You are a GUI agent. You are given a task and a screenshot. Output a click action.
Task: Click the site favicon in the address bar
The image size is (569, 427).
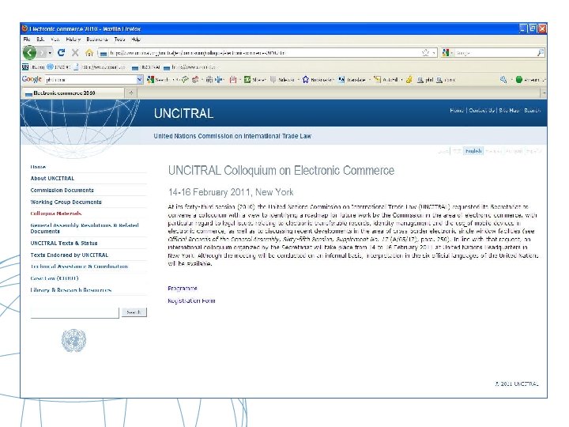[x=104, y=54]
